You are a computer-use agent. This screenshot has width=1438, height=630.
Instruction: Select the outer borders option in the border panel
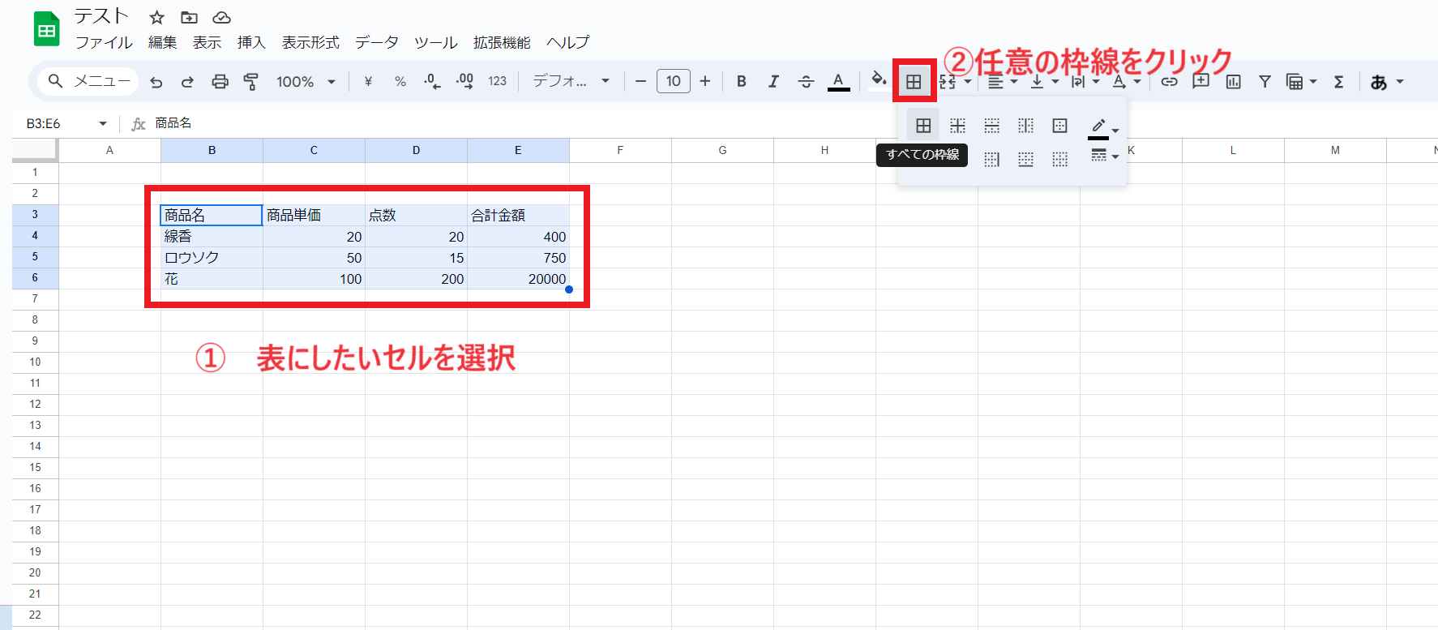point(1059,126)
